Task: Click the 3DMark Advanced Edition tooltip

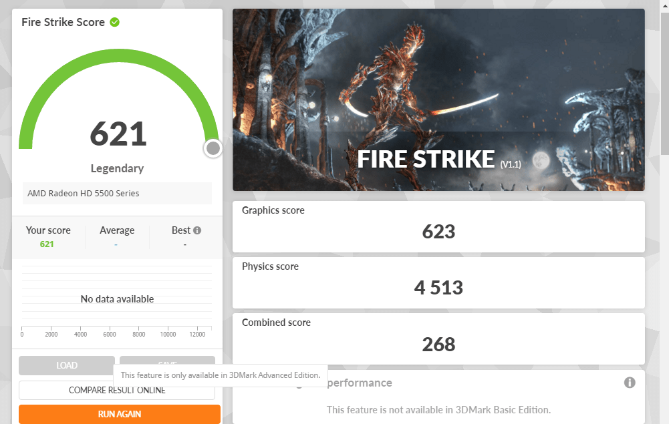Action: [220, 375]
